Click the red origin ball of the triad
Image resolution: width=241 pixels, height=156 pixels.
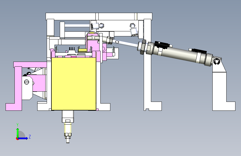pos(17,139)
